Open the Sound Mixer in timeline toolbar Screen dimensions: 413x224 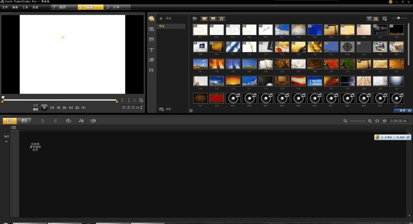click(81, 121)
